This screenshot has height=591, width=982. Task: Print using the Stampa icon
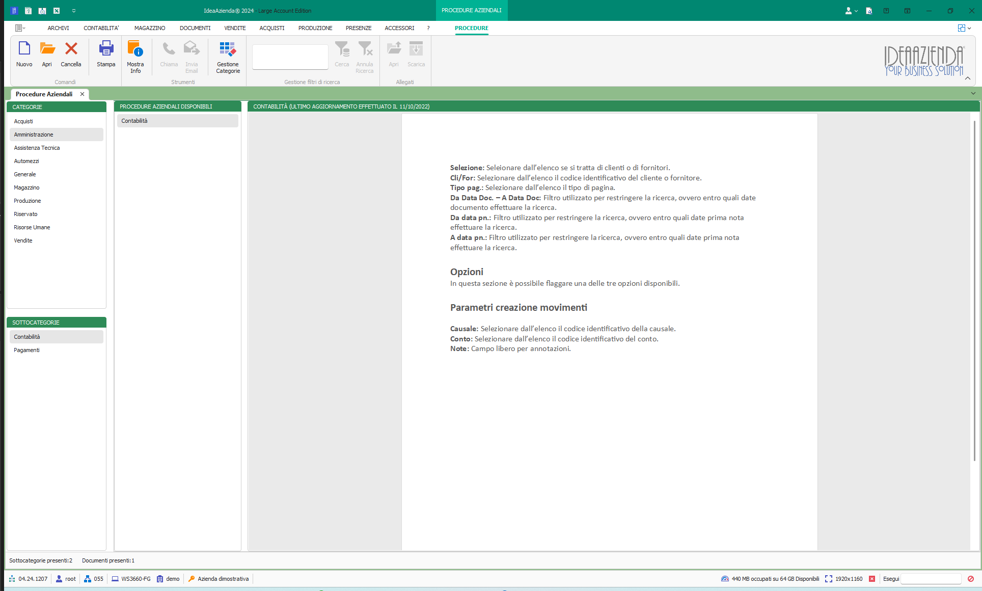click(x=106, y=48)
